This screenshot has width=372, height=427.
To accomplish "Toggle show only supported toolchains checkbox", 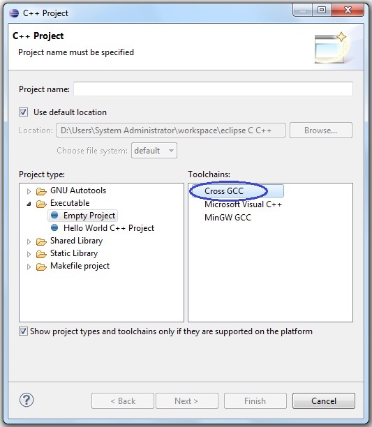I will [23, 331].
